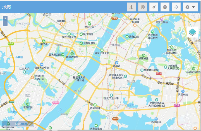Image resolution: width=201 pixels, height=131 pixels.
Task: Click the 武汉动物园 zoo marker
Action: (72, 54)
